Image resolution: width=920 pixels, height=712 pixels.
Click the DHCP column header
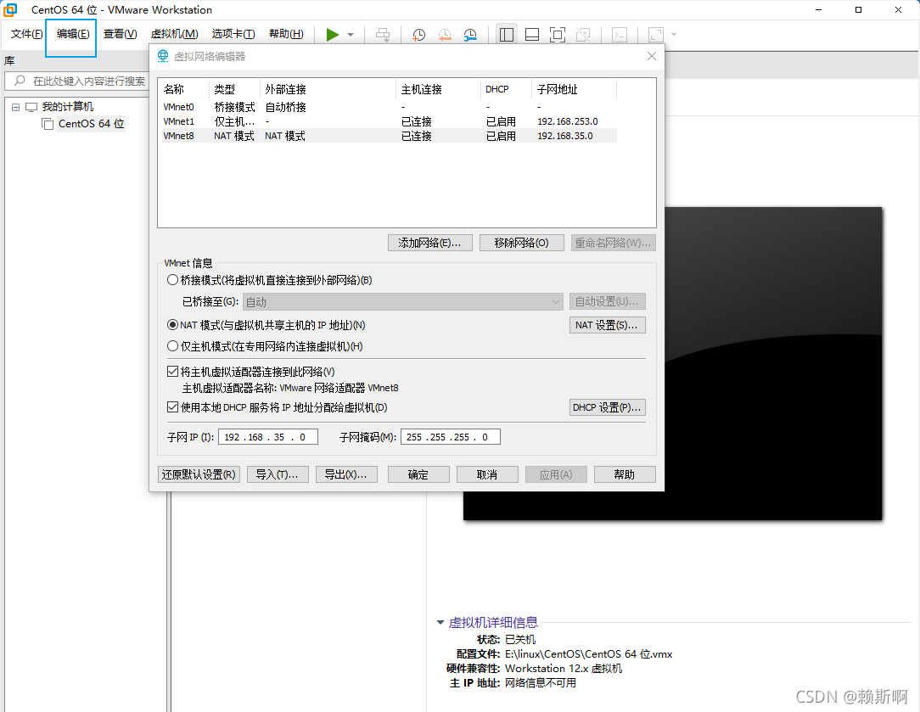(507, 89)
